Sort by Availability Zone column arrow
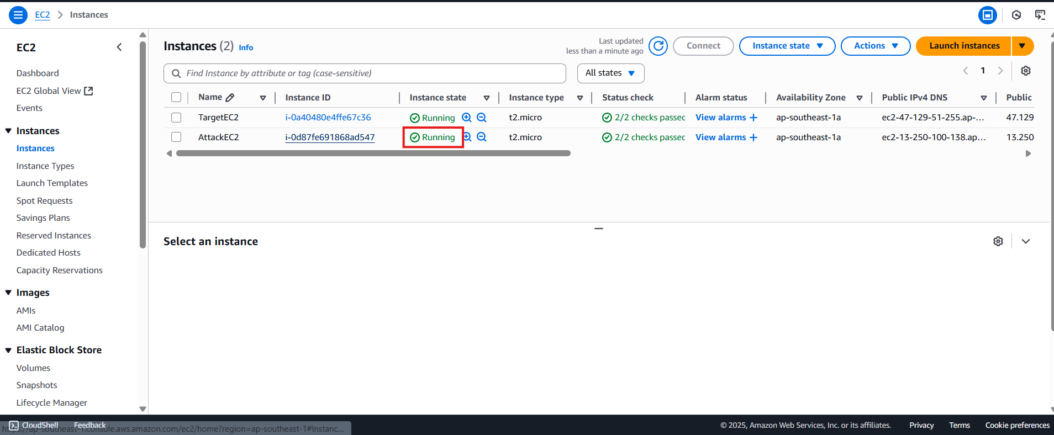Image resolution: width=1054 pixels, height=435 pixels. [x=860, y=98]
